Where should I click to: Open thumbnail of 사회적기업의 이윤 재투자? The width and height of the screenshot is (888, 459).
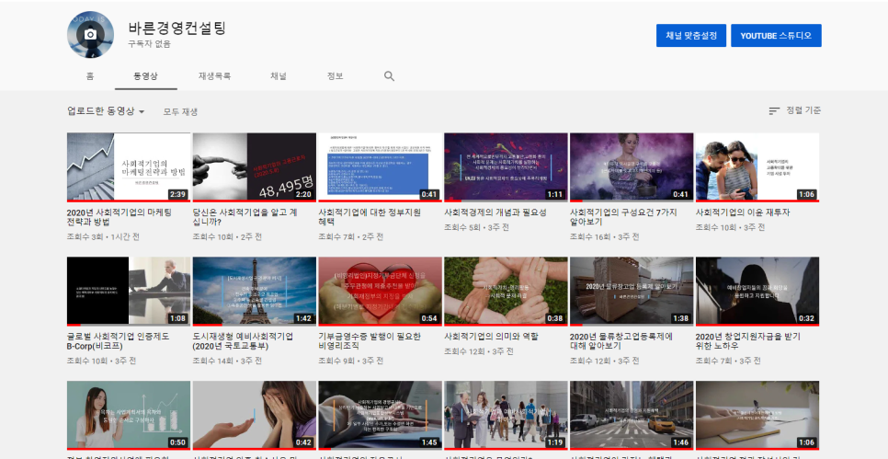pos(757,167)
